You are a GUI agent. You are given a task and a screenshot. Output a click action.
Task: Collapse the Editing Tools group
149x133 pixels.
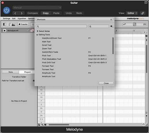click(x=37, y=35)
